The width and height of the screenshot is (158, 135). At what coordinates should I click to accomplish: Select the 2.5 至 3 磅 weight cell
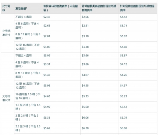[x=28, y=128]
